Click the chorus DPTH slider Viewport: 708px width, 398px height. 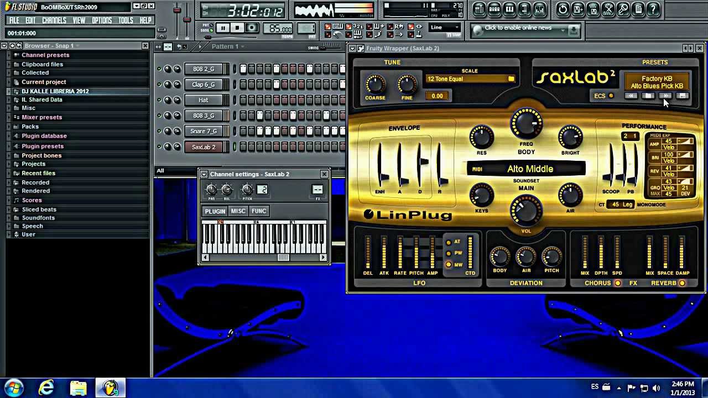[x=601, y=252]
